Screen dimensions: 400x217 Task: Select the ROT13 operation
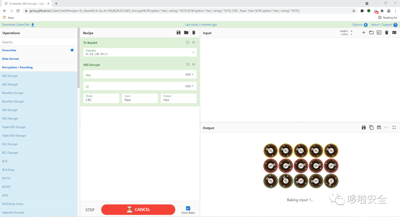39,178
